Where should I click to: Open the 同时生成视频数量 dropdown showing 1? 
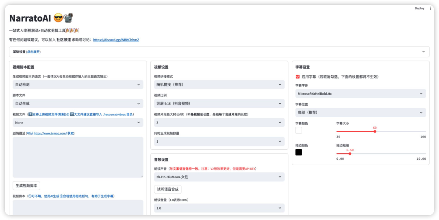point(219,142)
